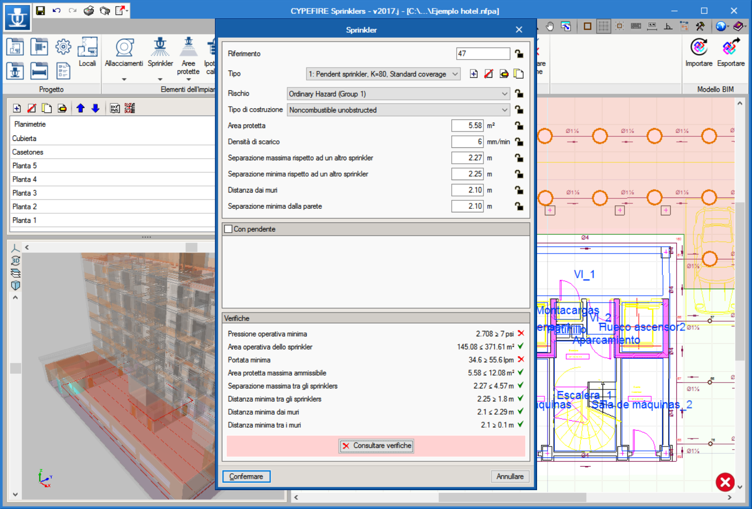Add new sprinkler type next to Tipo

[x=474, y=74]
